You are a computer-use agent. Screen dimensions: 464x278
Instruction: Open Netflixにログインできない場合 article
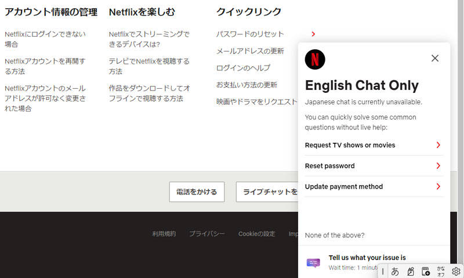tap(45, 39)
